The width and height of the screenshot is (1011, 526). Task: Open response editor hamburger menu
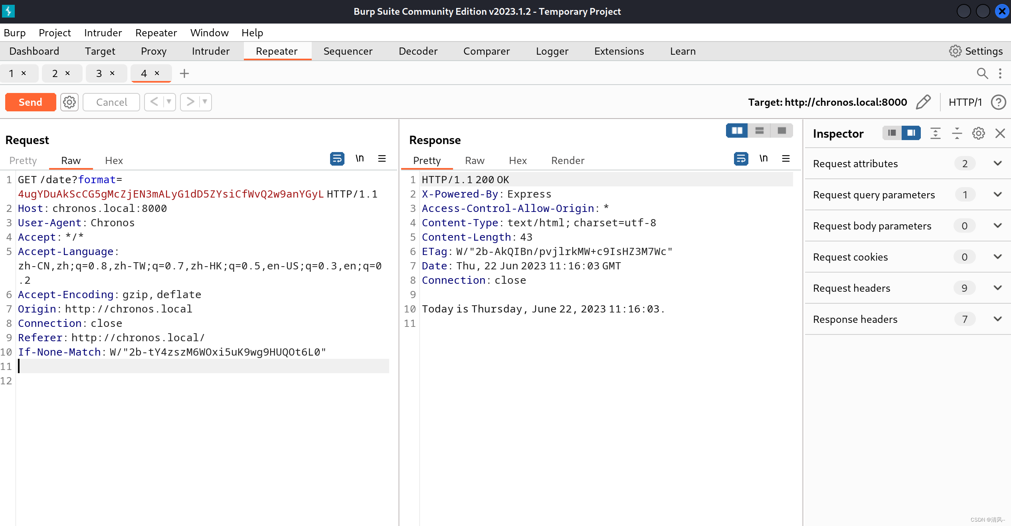[x=786, y=159]
